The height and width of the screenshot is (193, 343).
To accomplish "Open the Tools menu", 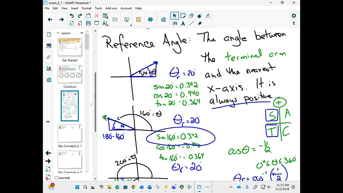I will coord(98,8).
